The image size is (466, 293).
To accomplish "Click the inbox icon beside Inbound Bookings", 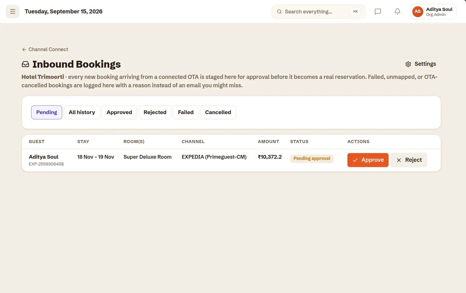I will (x=25, y=64).
